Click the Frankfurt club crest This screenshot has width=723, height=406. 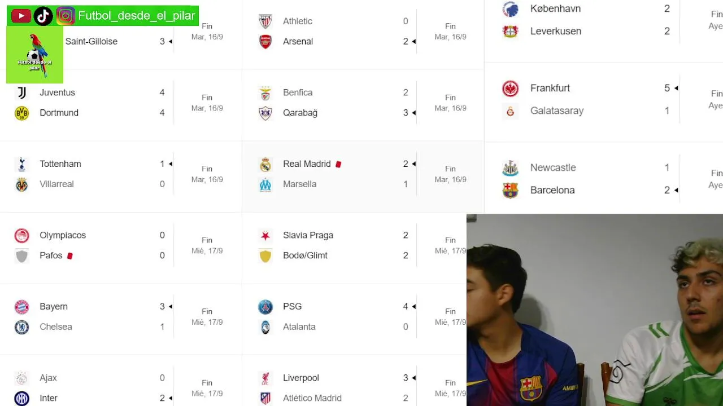coord(510,88)
